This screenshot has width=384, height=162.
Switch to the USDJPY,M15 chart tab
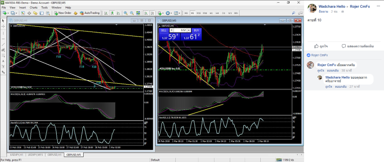pos(36,155)
